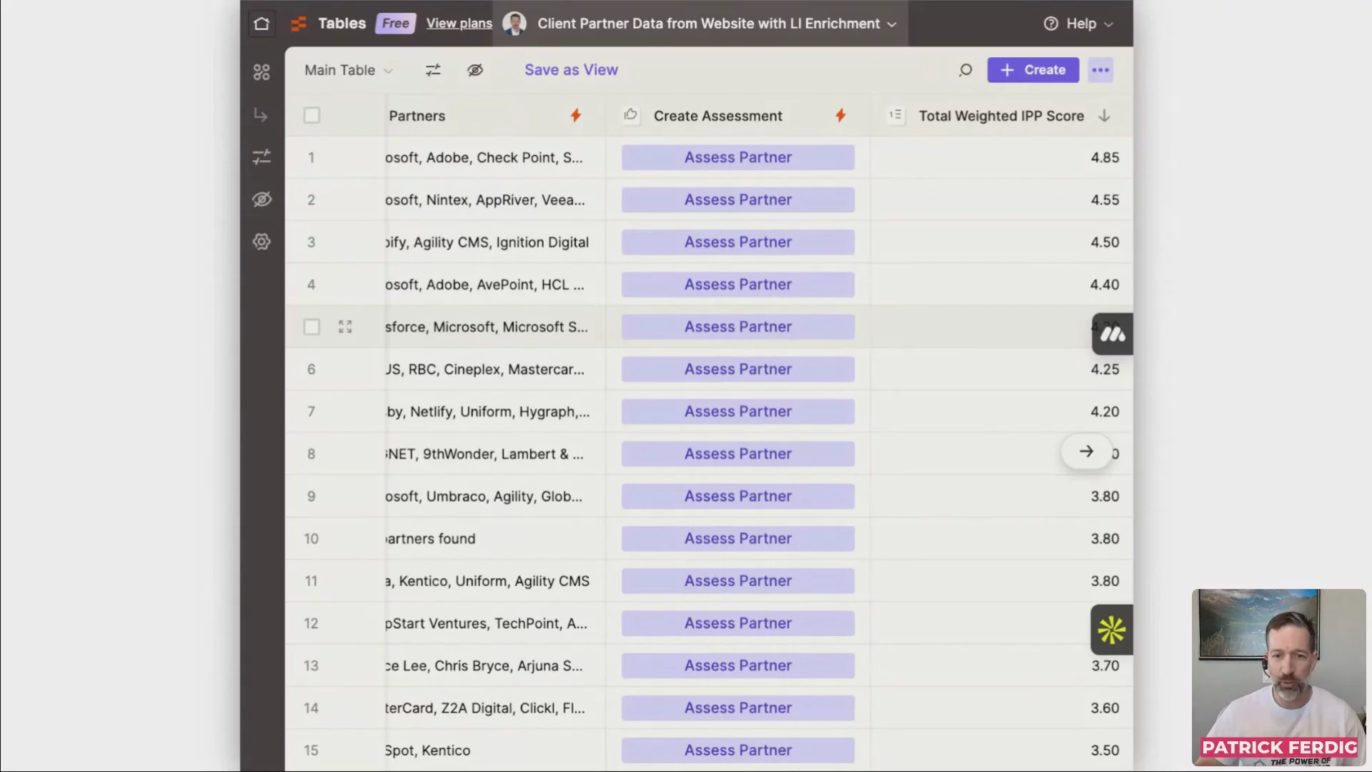The image size is (1372, 772).
Task: Go to the home icon
Action: [262, 24]
